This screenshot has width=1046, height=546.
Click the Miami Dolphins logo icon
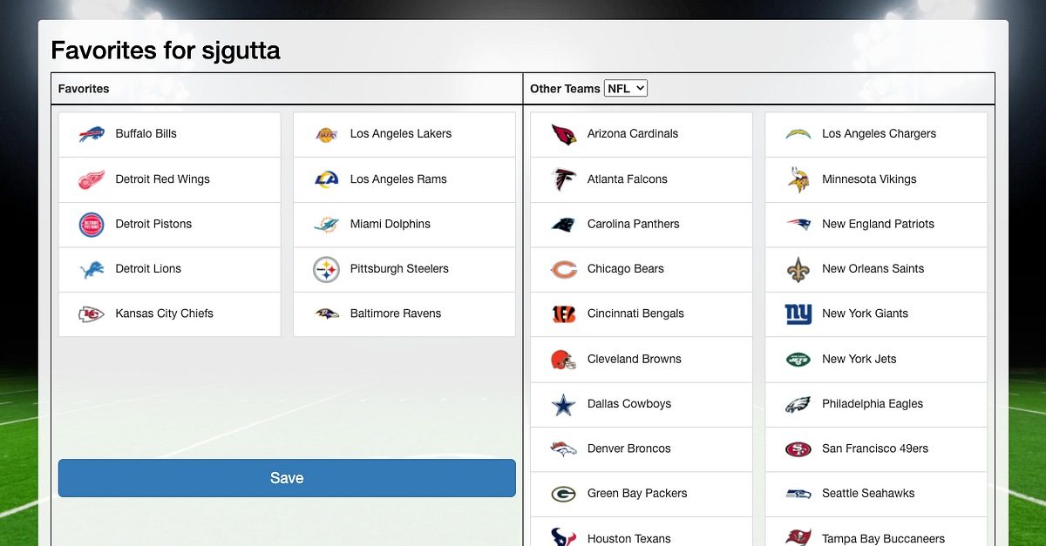pos(325,224)
